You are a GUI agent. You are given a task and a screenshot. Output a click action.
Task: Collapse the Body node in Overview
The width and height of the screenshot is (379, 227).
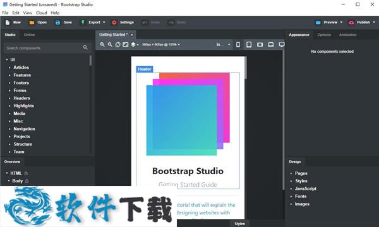point(9,181)
